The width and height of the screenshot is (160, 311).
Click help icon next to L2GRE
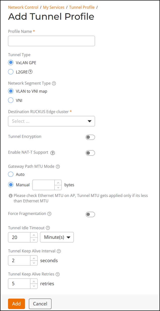tap(30, 72)
